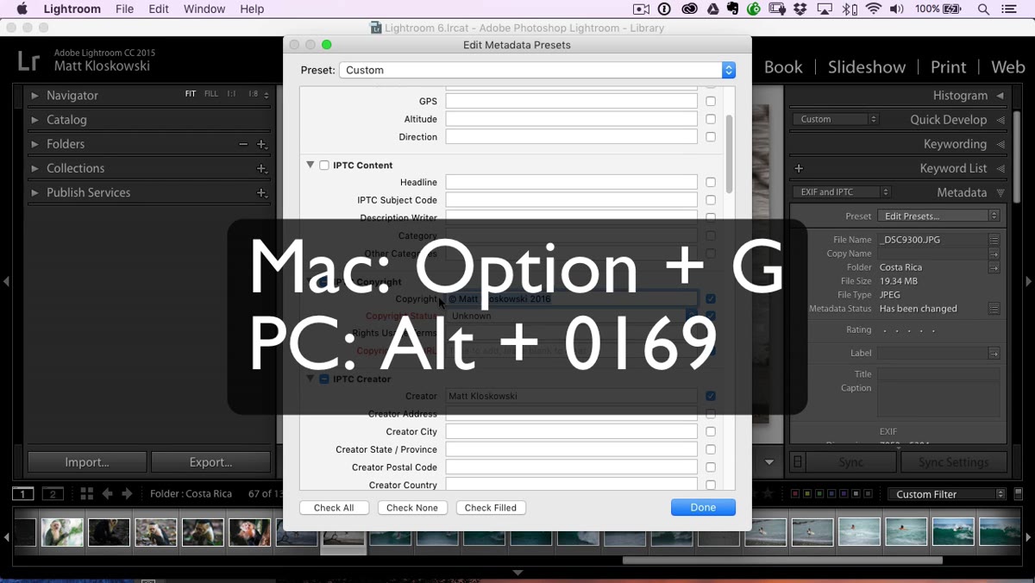This screenshot has width=1035, height=583.
Task: Collapse the filmstrip with the bottom arrow
Action: [x=517, y=573]
